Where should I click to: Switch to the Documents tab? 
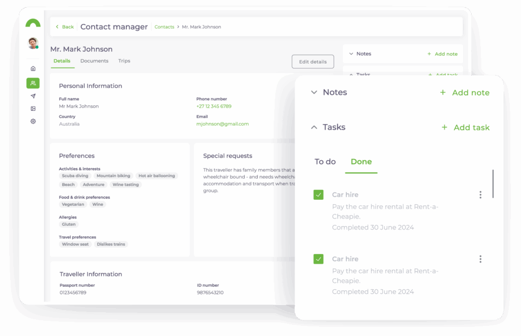94,60
